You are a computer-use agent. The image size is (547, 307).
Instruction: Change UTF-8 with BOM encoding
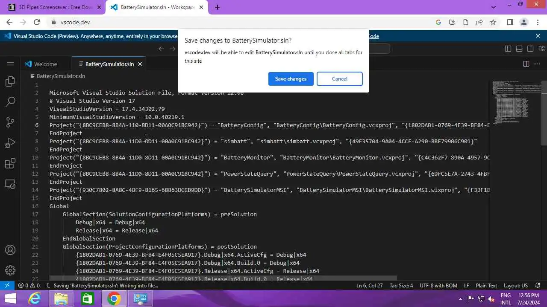click(x=438, y=286)
